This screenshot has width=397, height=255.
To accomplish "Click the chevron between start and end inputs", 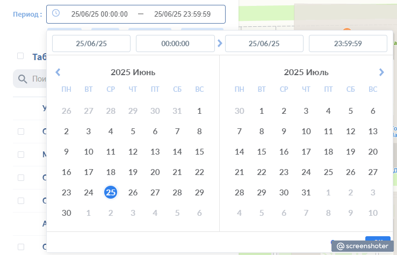I will [x=220, y=43].
